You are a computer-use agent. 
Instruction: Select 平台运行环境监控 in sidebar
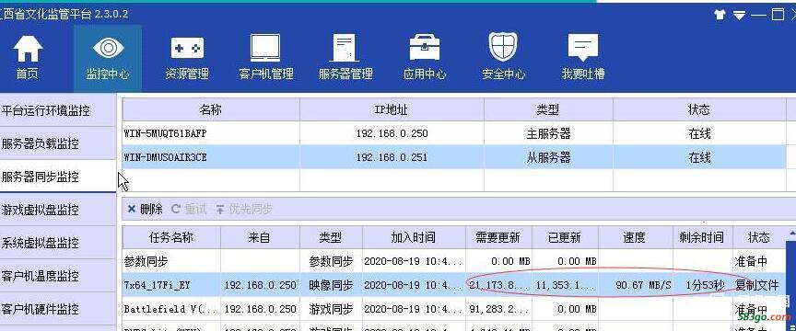[58, 110]
